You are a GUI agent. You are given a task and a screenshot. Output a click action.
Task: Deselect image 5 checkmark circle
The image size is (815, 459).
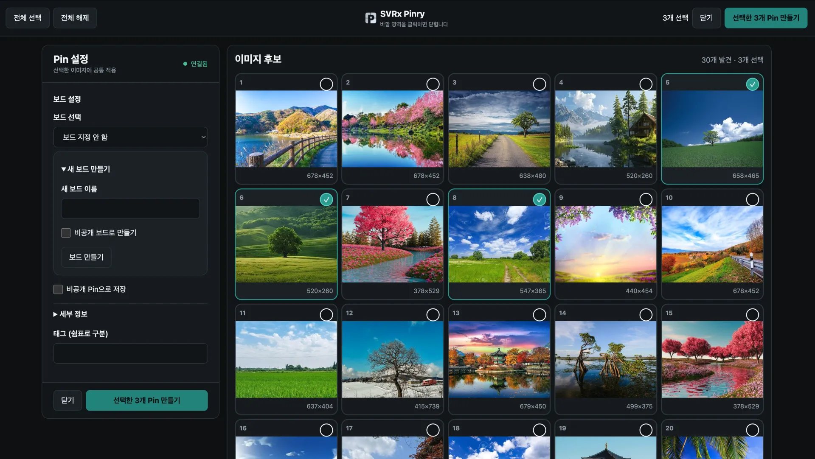[x=752, y=84]
